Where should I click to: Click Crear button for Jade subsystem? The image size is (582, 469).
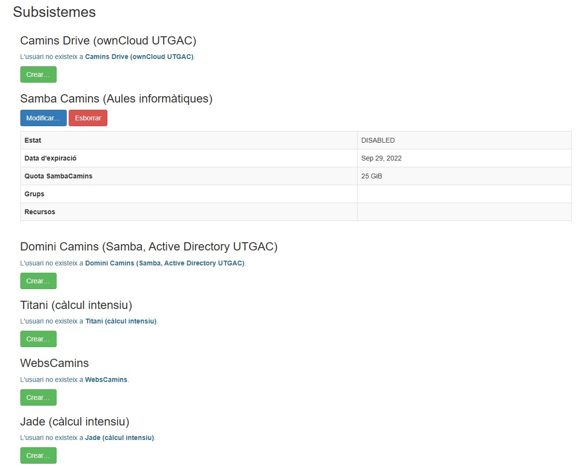38,455
